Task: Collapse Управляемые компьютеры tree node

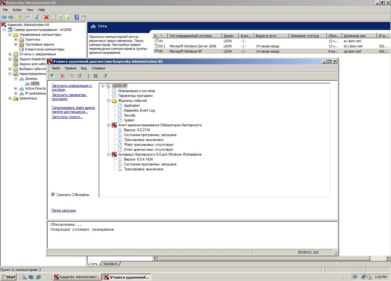Action: pos(10,35)
